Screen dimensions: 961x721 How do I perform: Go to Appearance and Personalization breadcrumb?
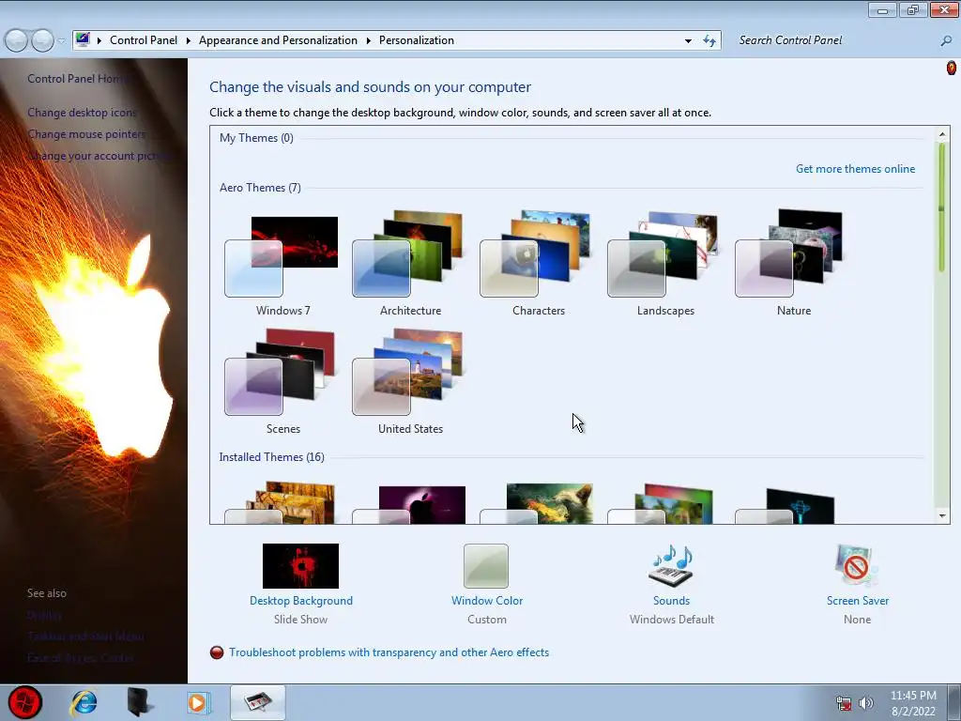point(278,40)
